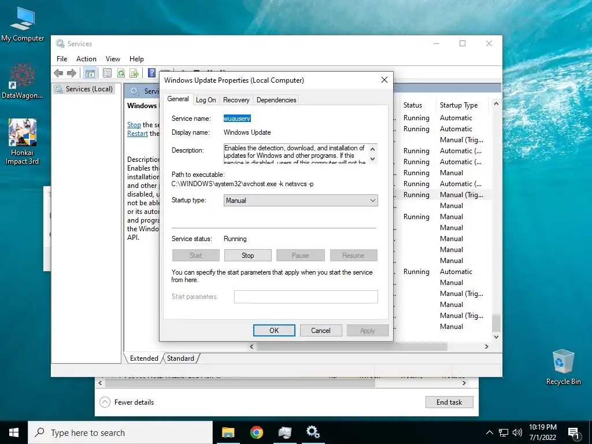The width and height of the screenshot is (592, 444).
Task: Click the Stop service button
Action: [247, 255]
